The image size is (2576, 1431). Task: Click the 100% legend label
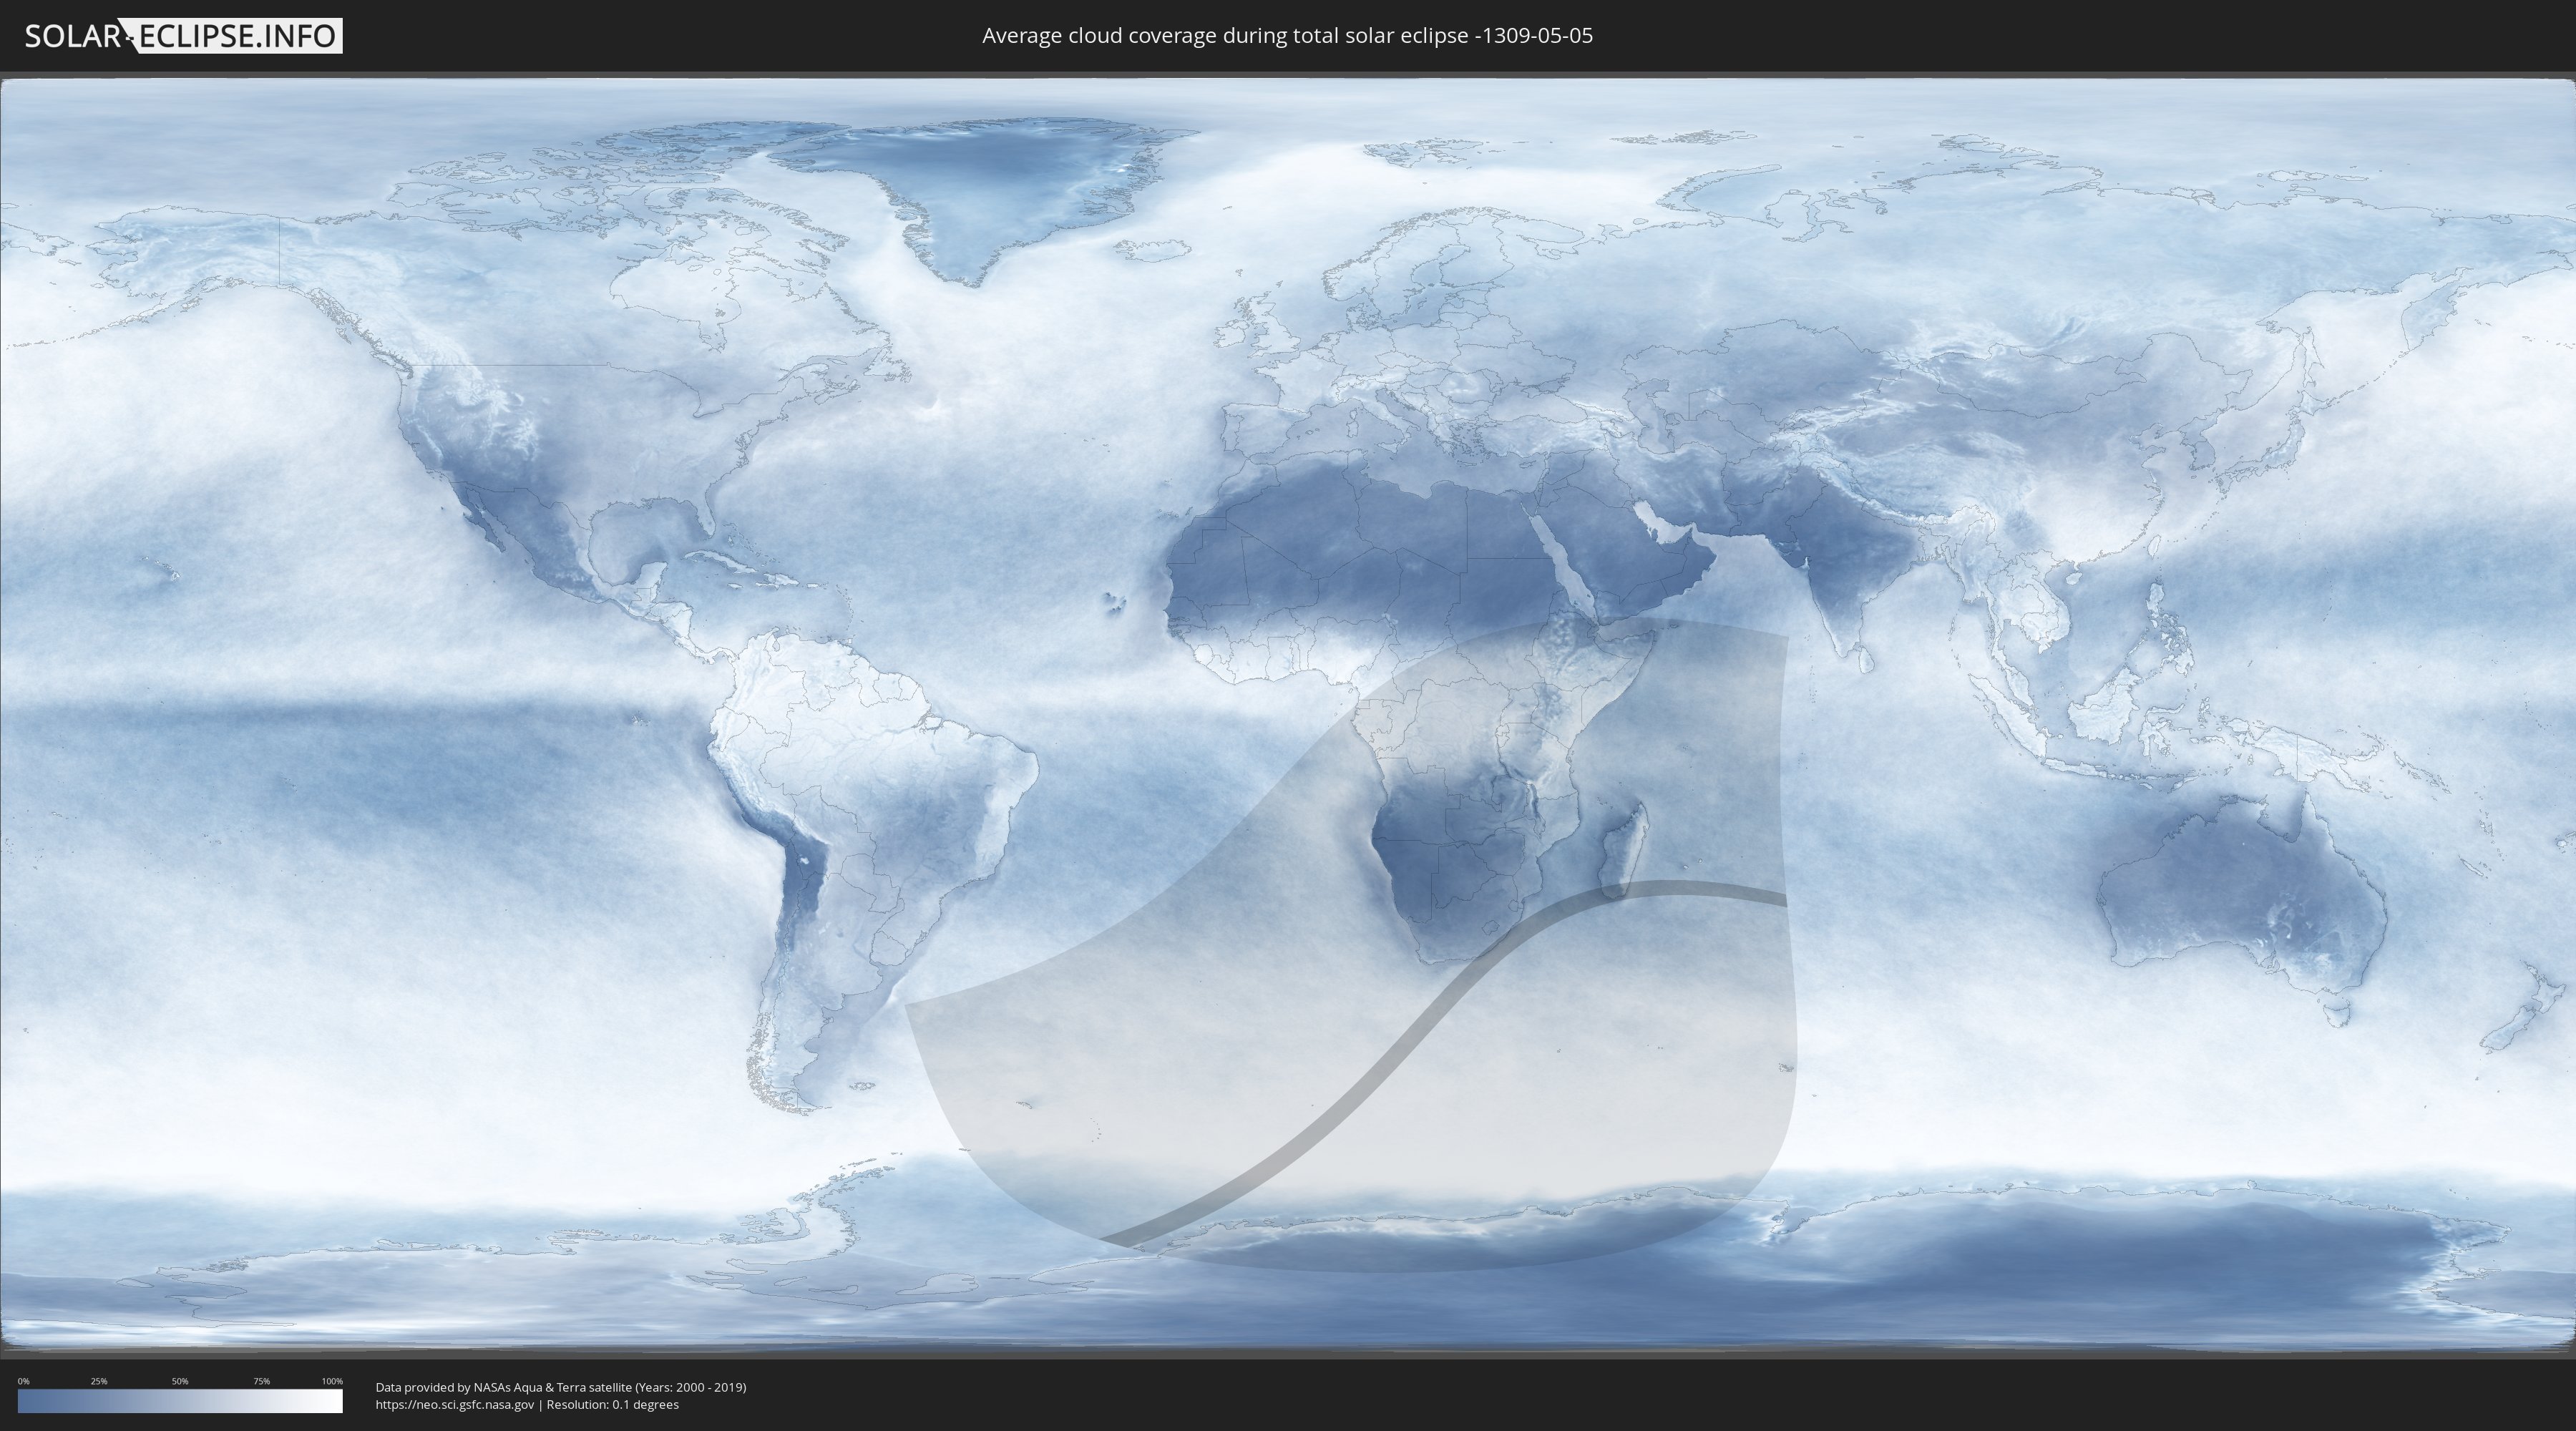coord(332,1381)
